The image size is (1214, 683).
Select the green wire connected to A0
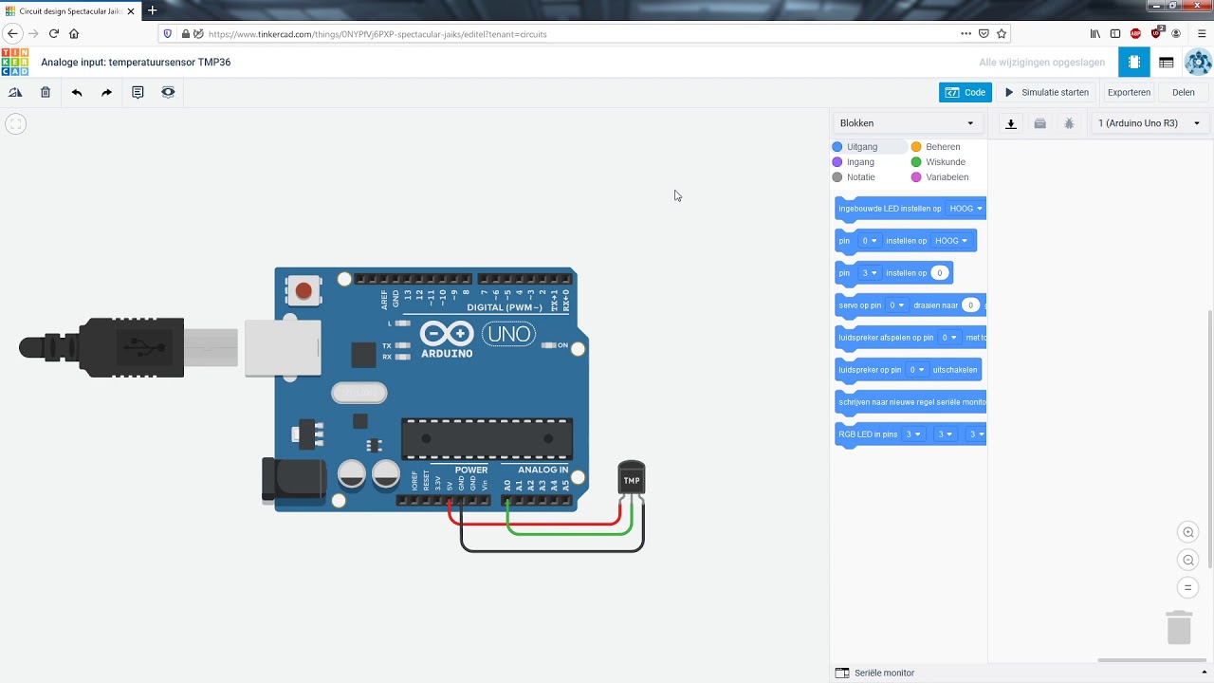(x=569, y=532)
